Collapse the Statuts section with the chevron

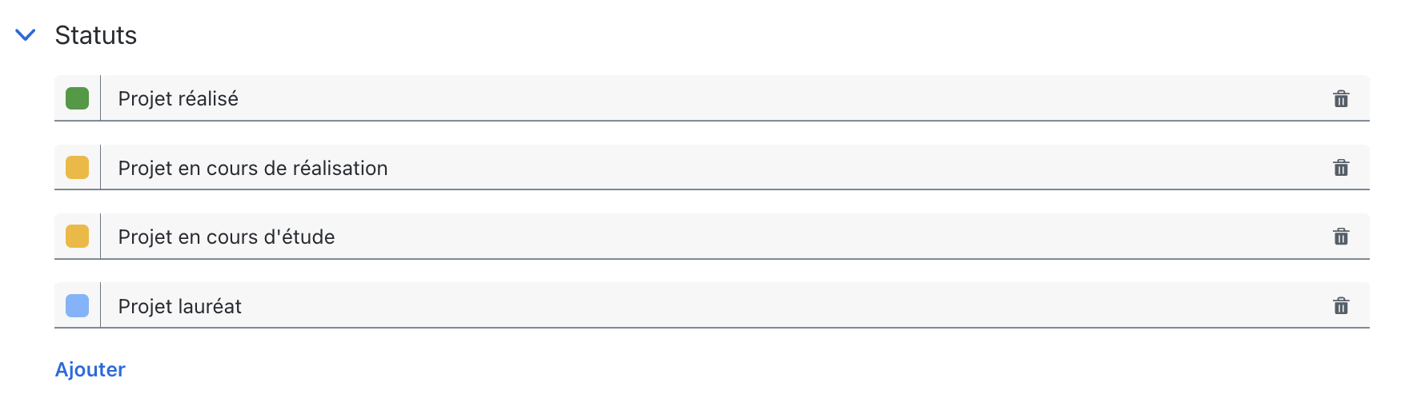click(26, 35)
